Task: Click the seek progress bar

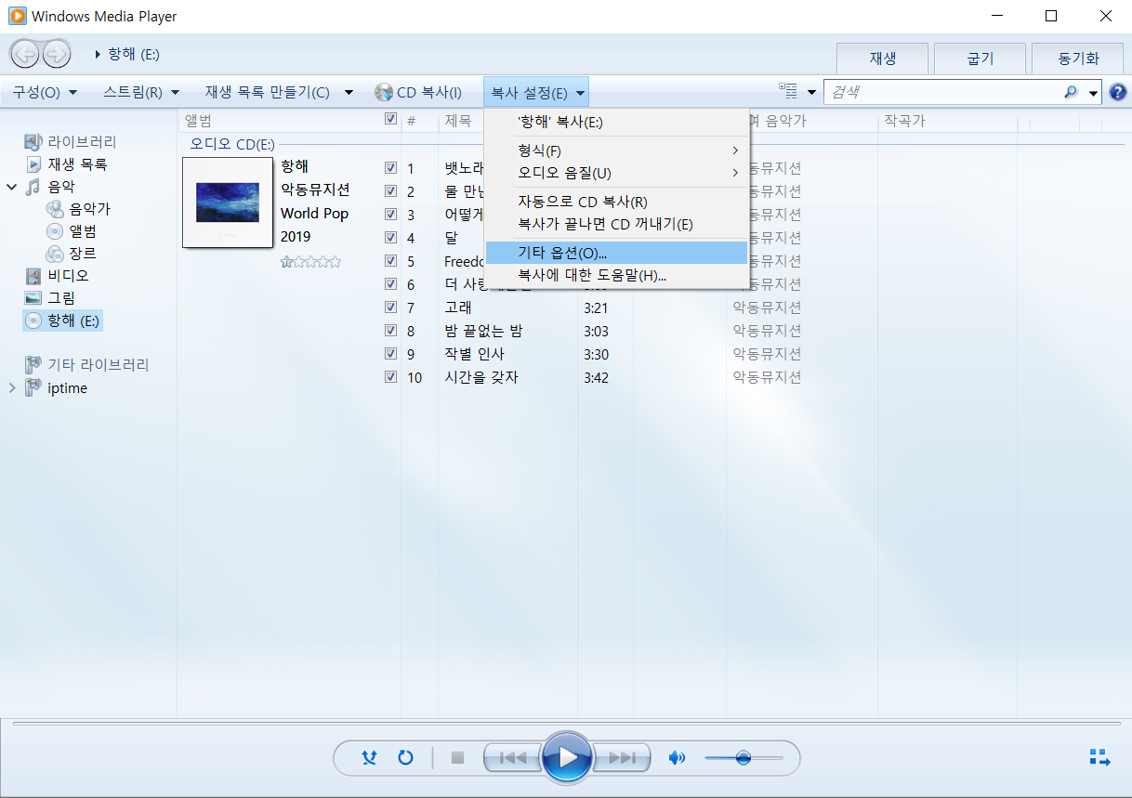Action: point(566,723)
